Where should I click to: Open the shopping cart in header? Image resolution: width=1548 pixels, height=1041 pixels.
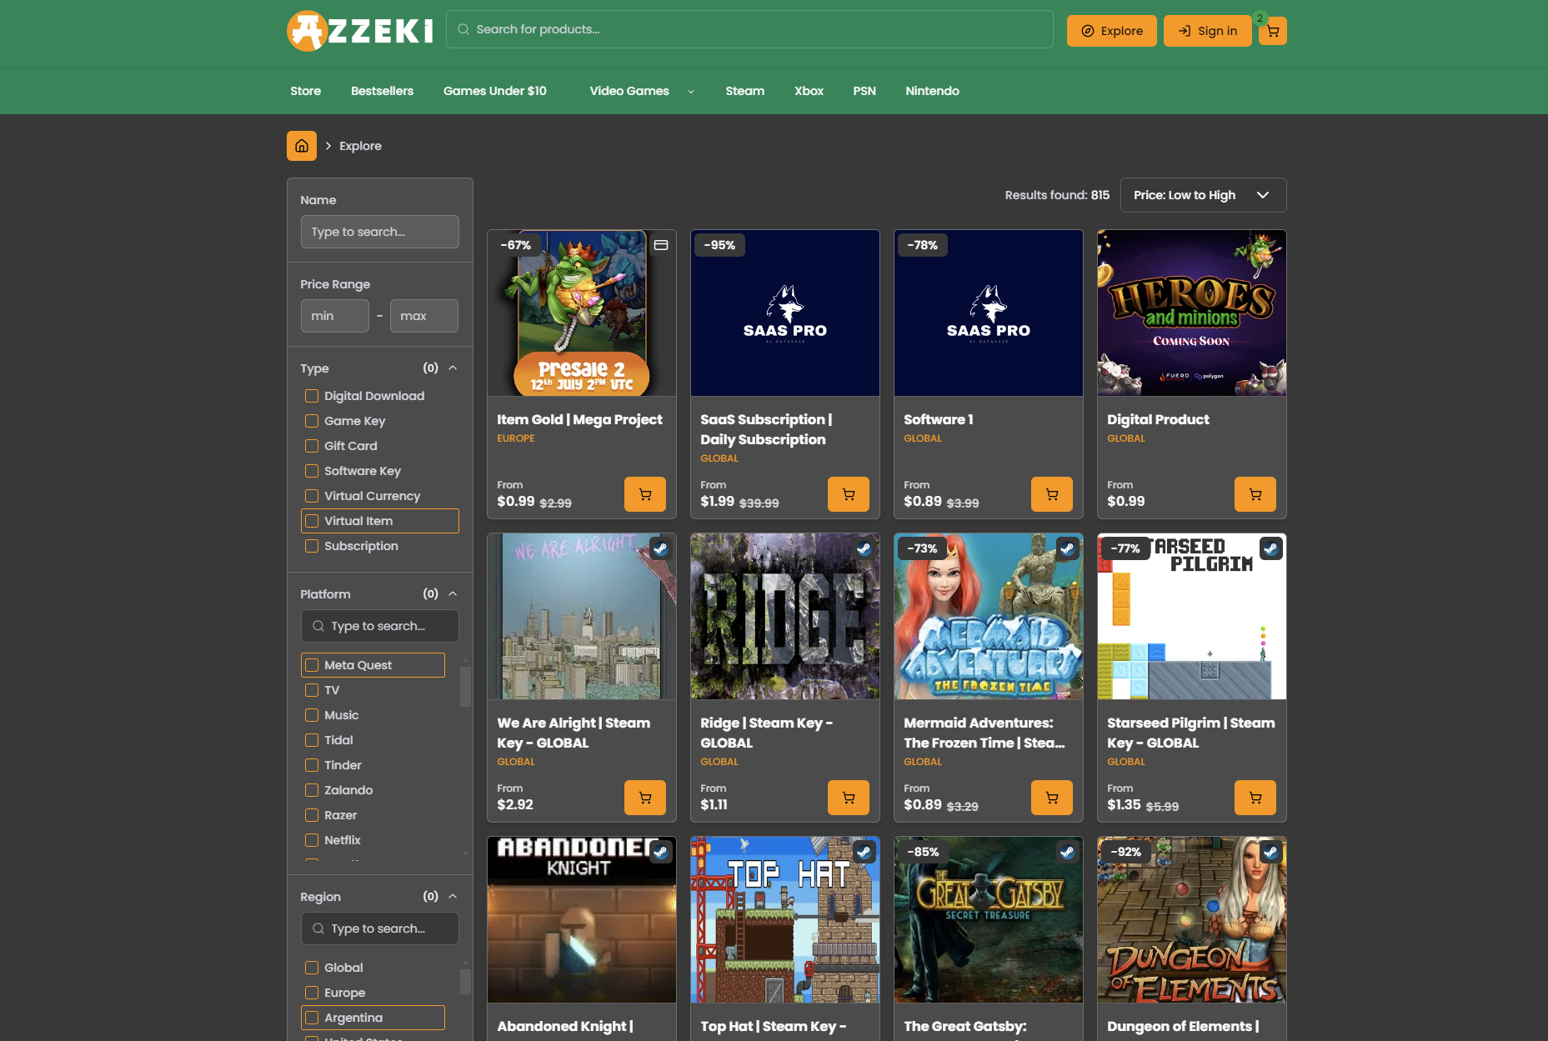click(1272, 31)
